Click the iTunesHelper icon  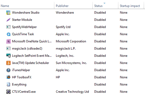[x=8, y=70]
